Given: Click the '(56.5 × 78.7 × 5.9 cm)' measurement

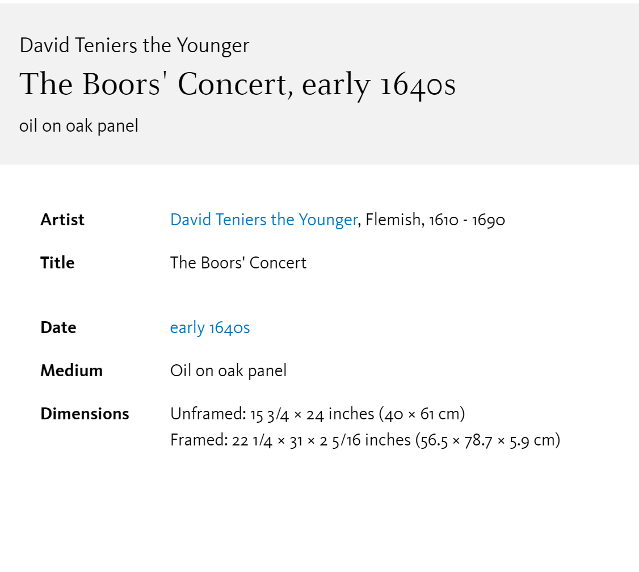Looking at the screenshot, I should (x=488, y=441).
